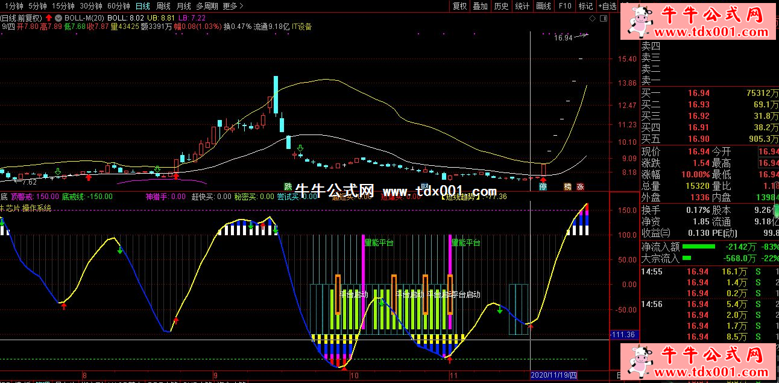Click the 榜 marker icon on the chart
The height and width of the screenshot is (383, 779).
(x=567, y=187)
